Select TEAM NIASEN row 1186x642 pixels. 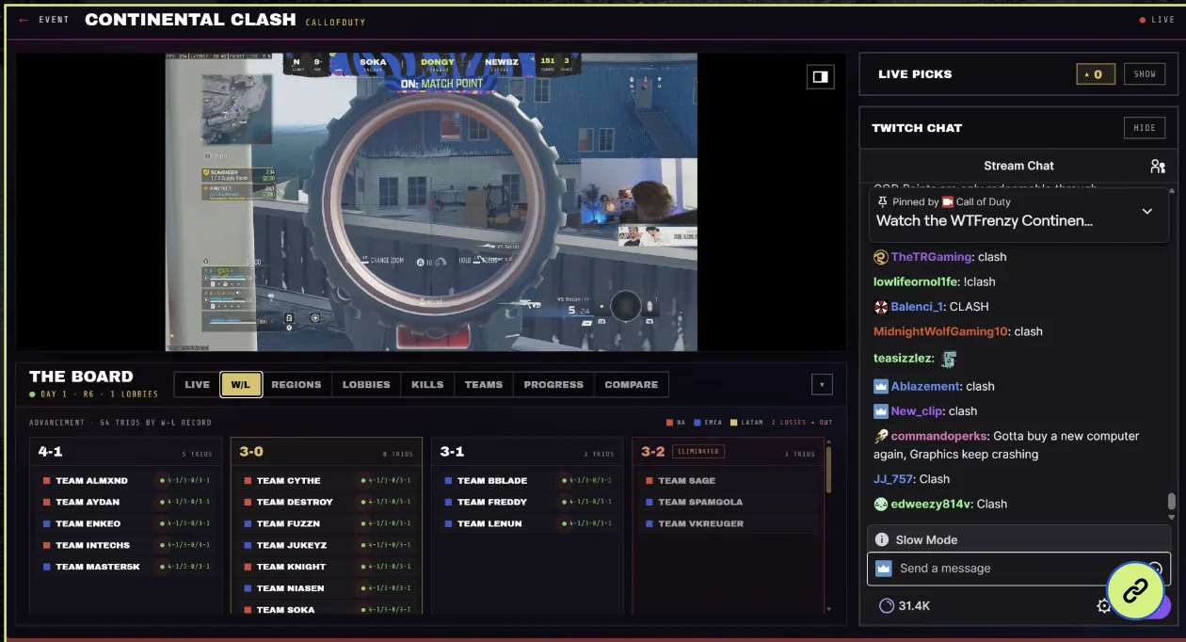coord(327,588)
